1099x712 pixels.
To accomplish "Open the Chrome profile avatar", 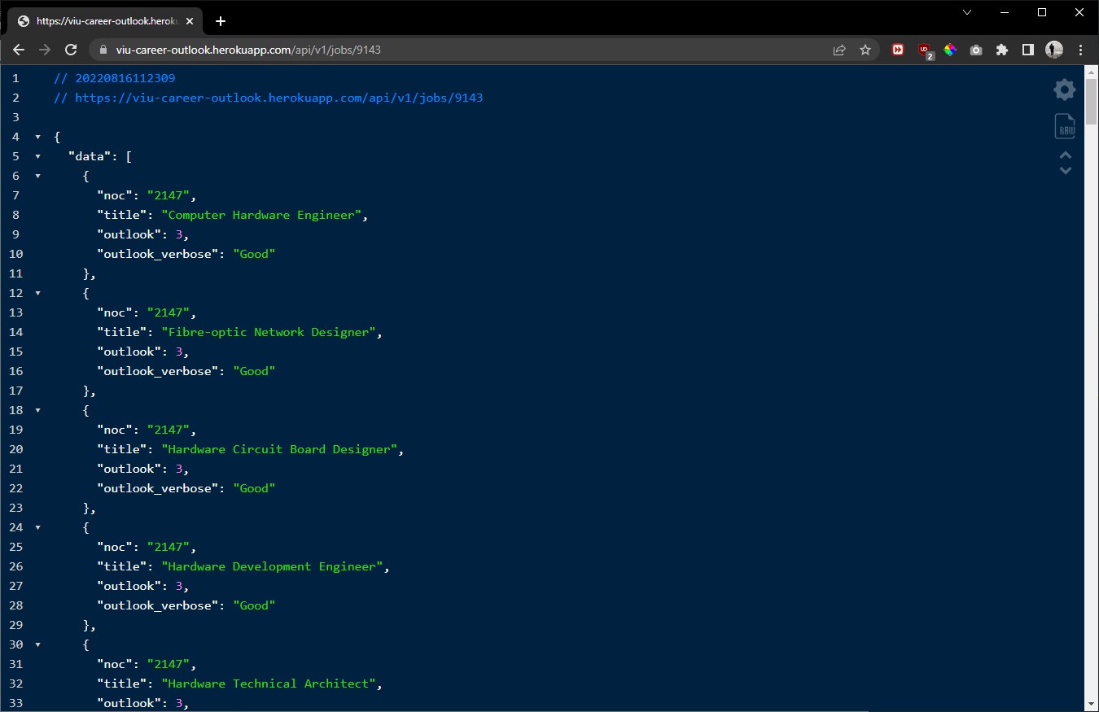I will pyautogui.click(x=1053, y=50).
